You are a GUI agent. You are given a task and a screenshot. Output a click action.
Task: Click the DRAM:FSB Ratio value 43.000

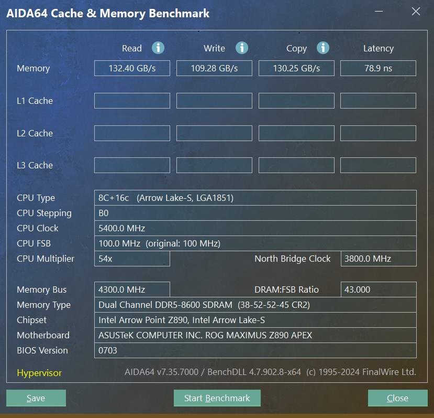click(378, 290)
